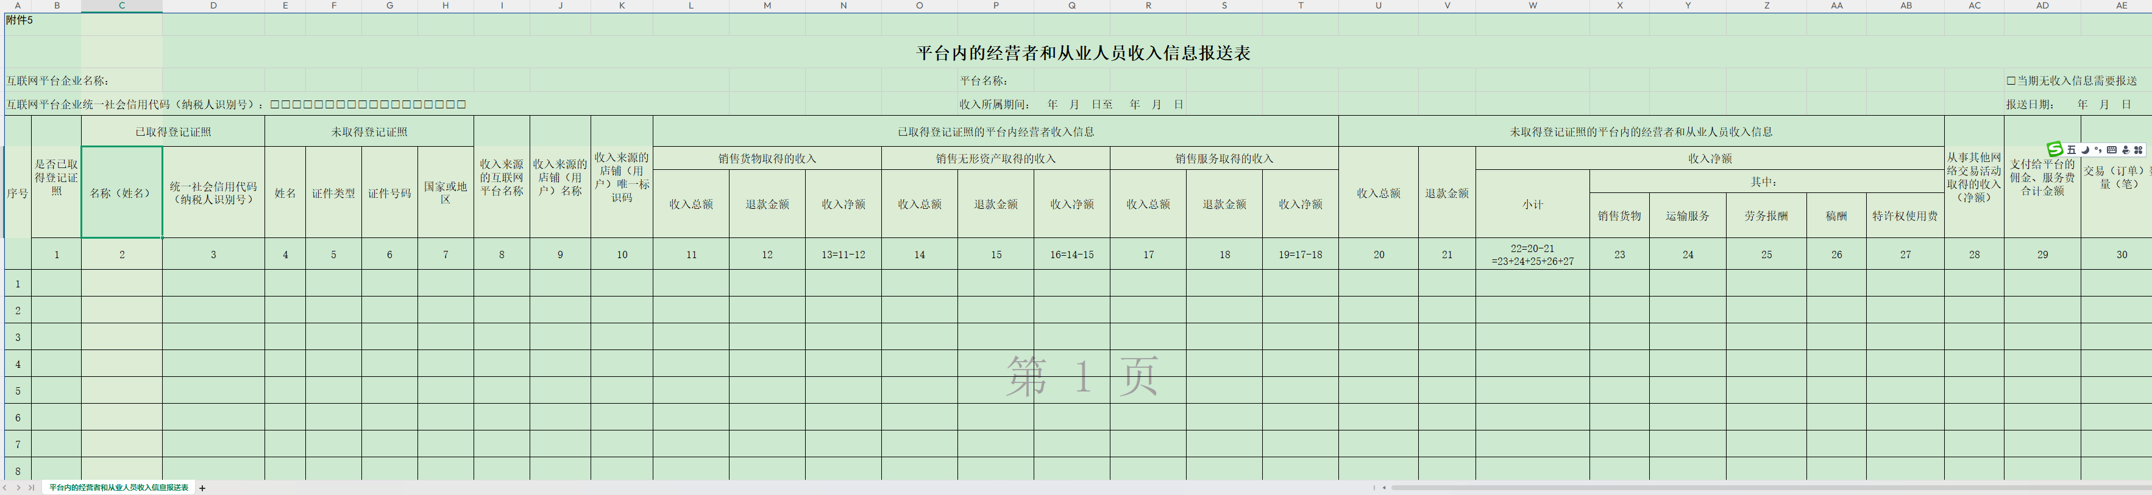This screenshot has height=495, width=2152.
Task: Add a new sheet with plus icon
Action: (202, 488)
